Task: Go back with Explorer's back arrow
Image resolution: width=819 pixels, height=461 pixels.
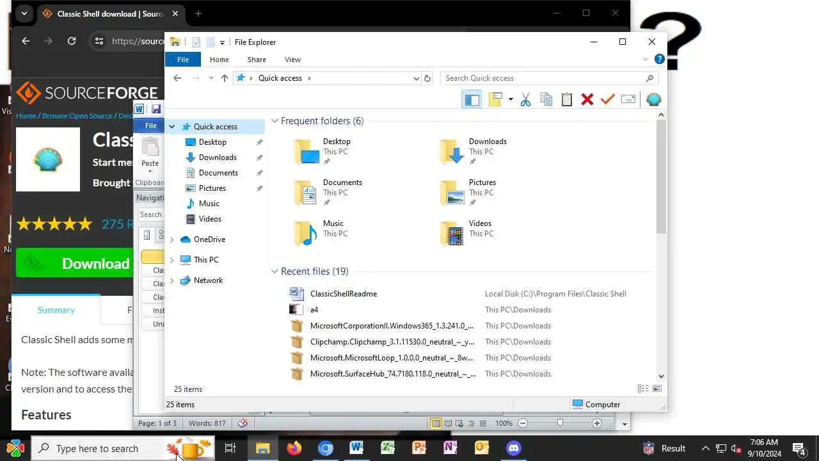Action: click(x=177, y=78)
